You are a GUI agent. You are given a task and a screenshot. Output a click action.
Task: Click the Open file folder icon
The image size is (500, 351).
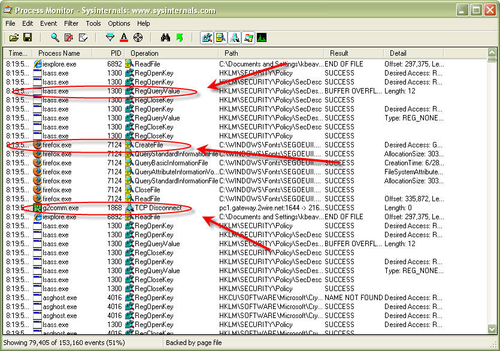14,38
